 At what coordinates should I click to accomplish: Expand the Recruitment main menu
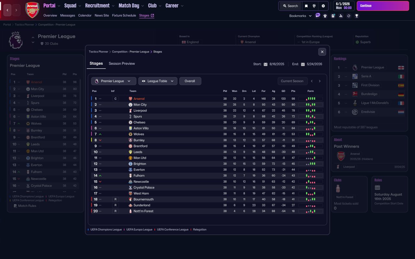(100, 6)
